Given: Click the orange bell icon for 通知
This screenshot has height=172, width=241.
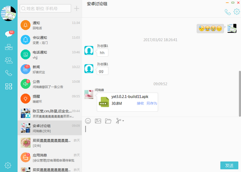Looking at the screenshot, I should [26, 25].
